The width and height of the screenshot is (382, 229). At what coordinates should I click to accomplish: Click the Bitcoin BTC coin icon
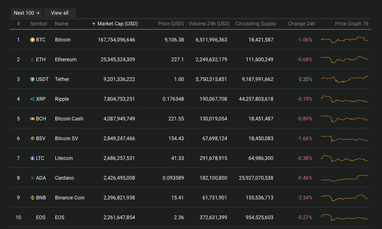[x=32, y=40]
